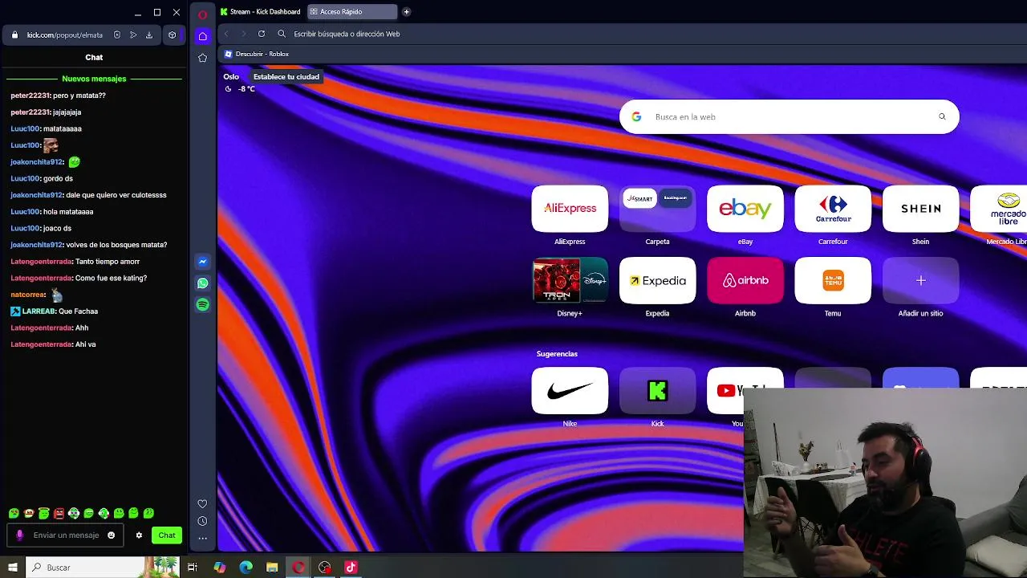
Task: Open history clock icon in sidebar
Action: coord(202,522)
